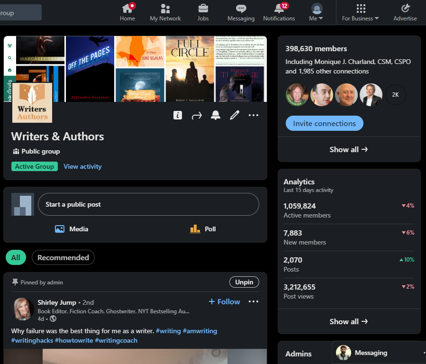Add Media to a post
The width and height of the screenshot is (426, 364).
72,229
